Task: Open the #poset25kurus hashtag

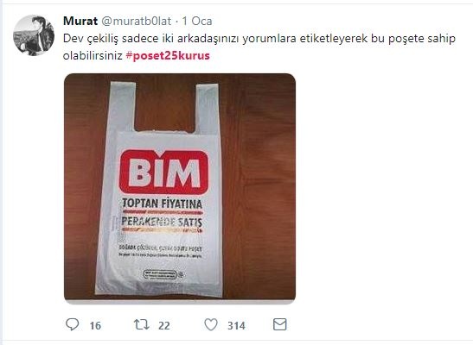Action: 168,56
